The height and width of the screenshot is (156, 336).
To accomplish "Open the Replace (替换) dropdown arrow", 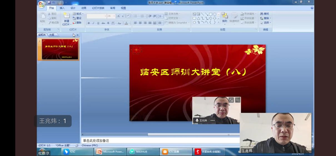I will 270,18.
